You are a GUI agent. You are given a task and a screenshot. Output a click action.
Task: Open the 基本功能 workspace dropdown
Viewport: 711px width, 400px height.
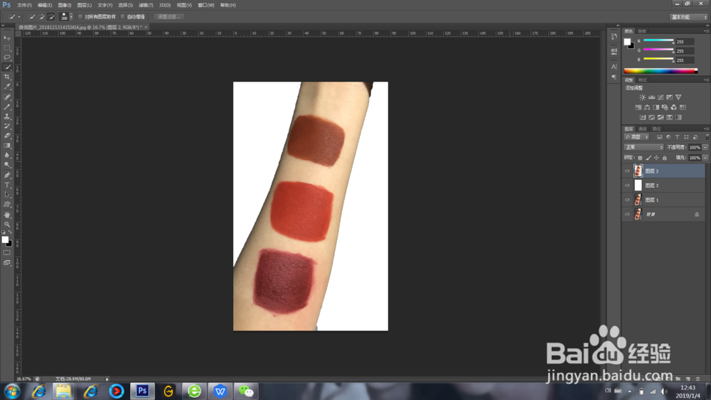(x=689, y=17)
